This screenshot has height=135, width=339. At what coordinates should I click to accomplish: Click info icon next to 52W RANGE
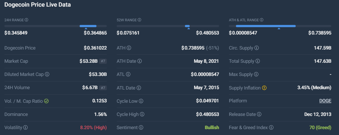[x=139, y=20]
